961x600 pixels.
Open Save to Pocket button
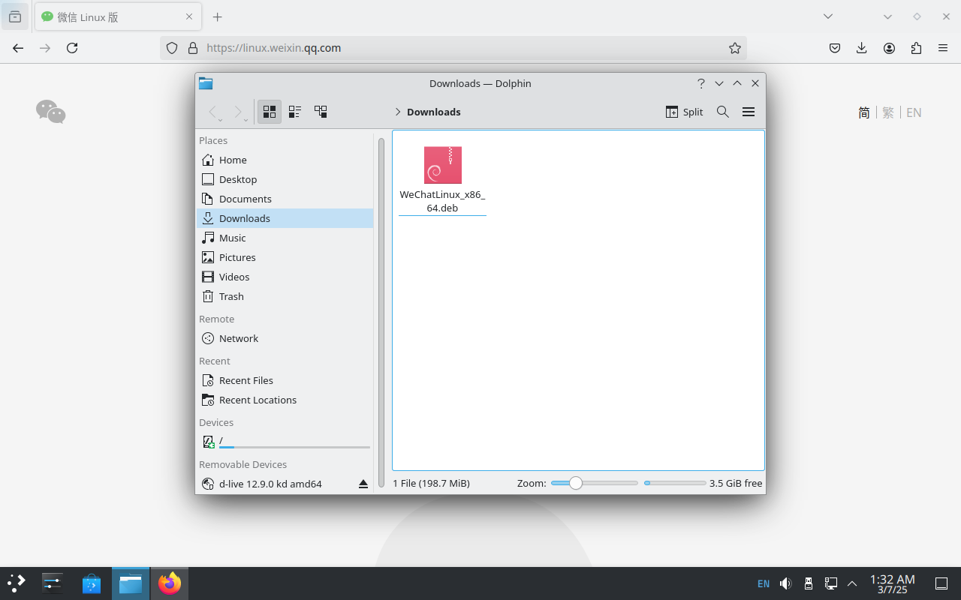[835, 48]
